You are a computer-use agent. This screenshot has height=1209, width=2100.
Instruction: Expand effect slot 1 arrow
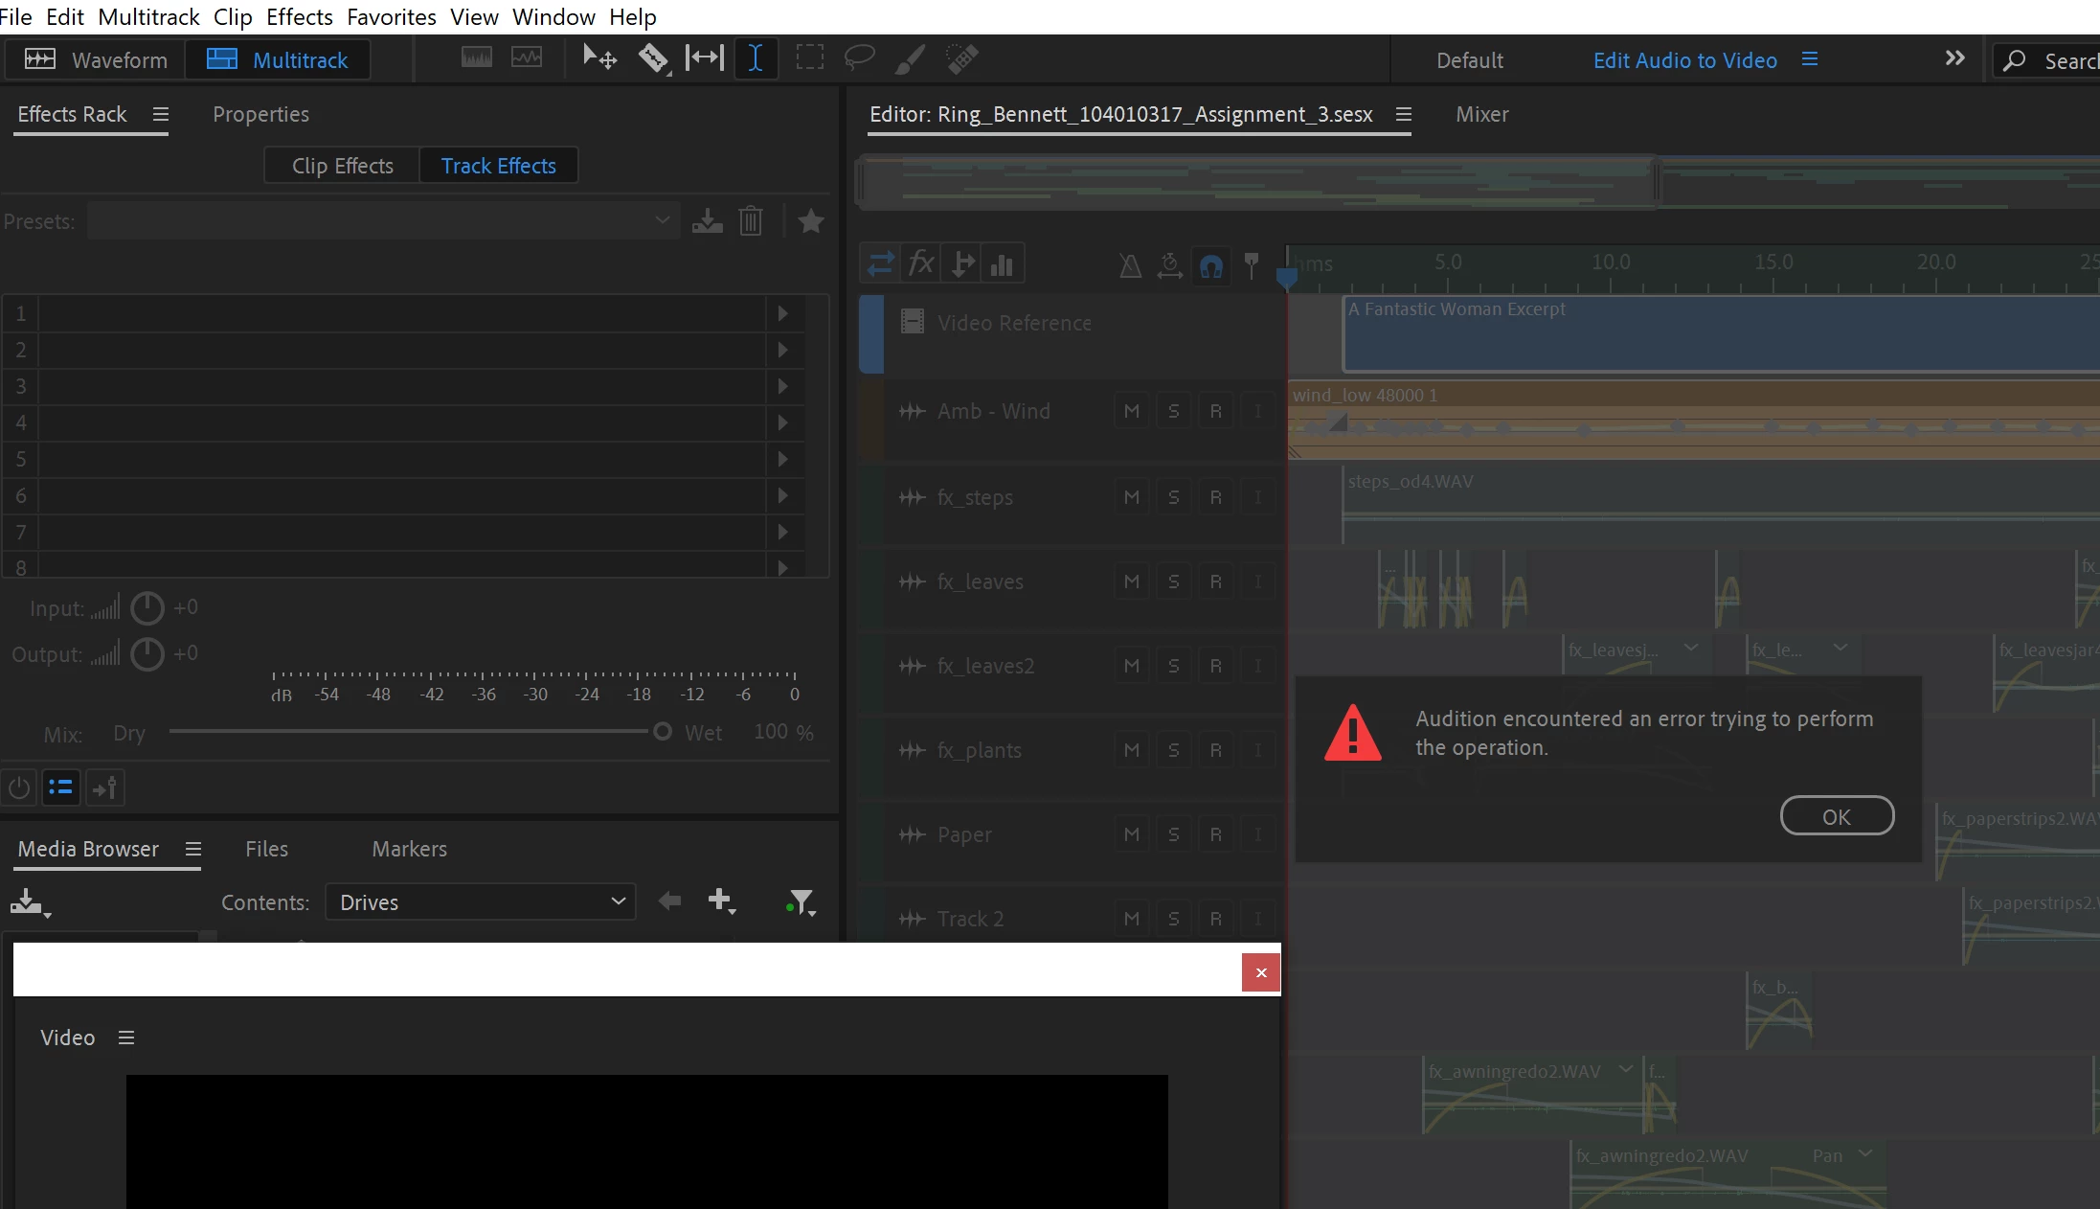tap(782, 313)
